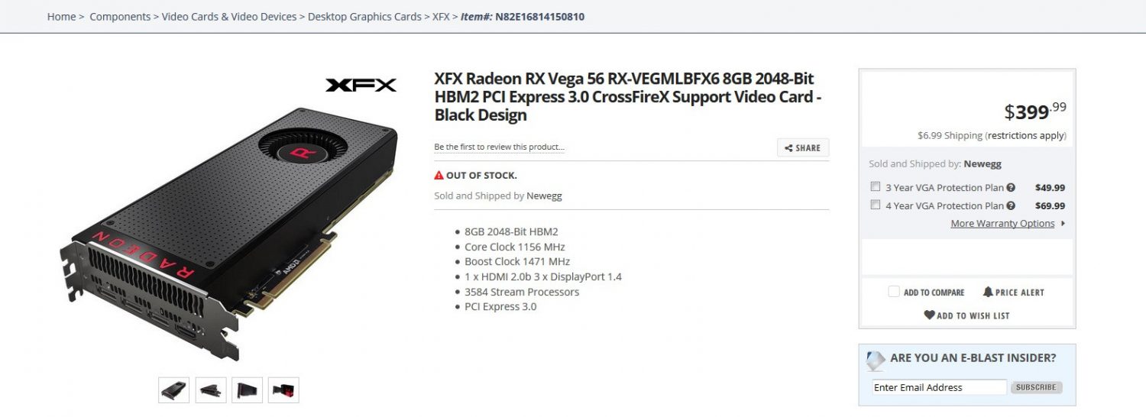
Task: Open the 'restrictions apply' shipping link
Action: coord(1026,135)
